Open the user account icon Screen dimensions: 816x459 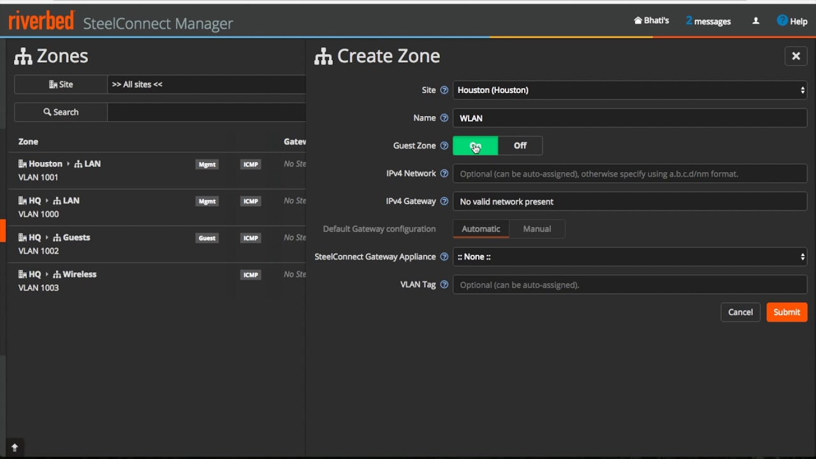point(755,21)
